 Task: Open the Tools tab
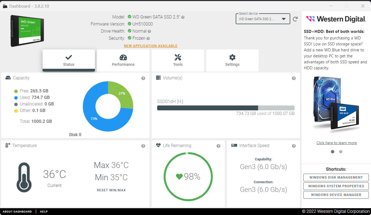point(178,60)
